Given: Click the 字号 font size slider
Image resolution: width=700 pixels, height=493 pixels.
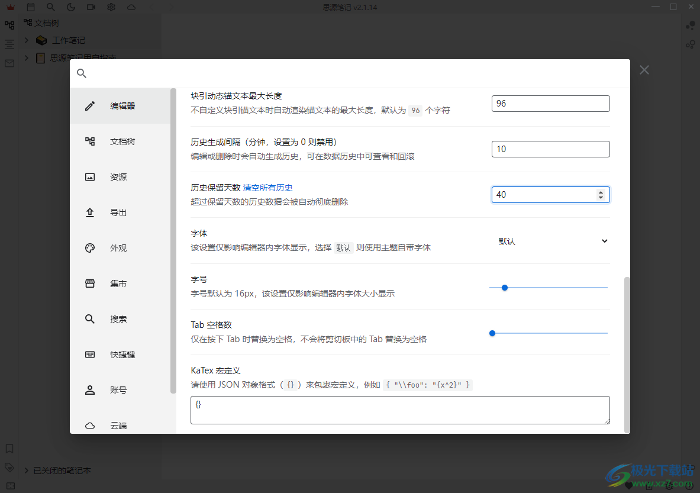Looking at the screenshot, I should pos(549,288).
